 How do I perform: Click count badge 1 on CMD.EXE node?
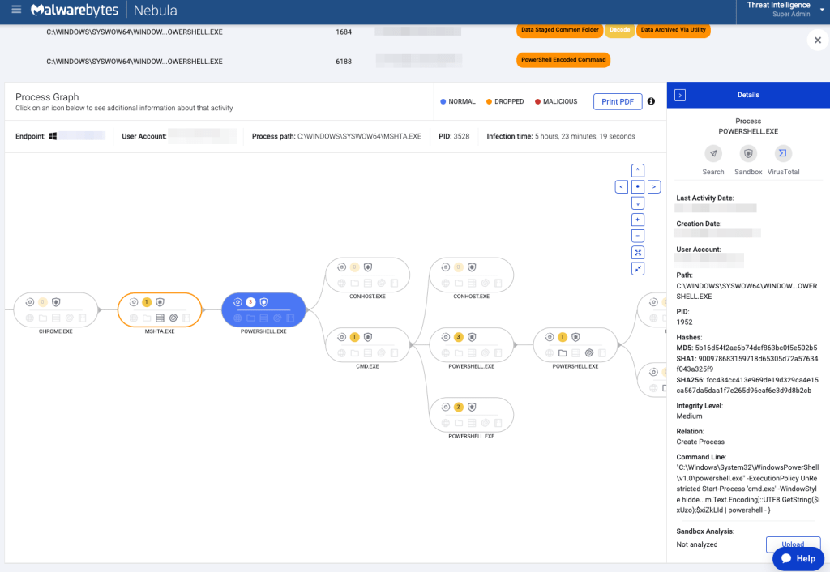tap(355, 337)
